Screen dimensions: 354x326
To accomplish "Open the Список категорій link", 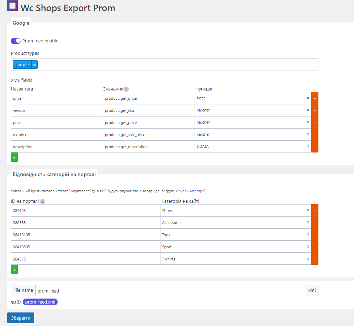I will (191, 191).
